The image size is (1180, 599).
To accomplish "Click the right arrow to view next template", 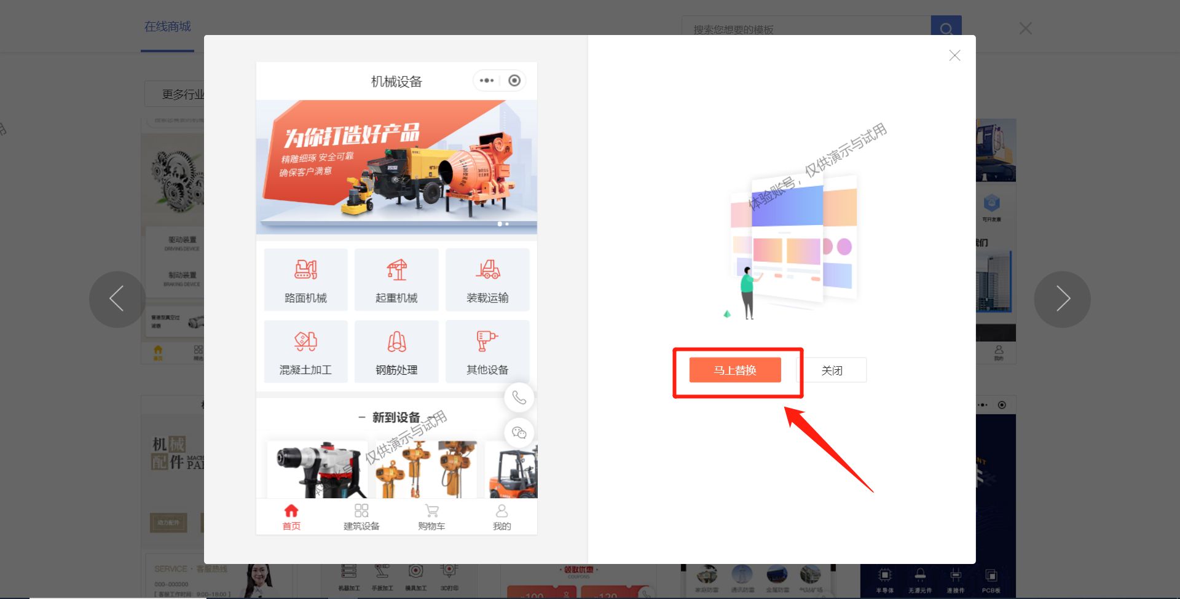I will coord(1063,299).
